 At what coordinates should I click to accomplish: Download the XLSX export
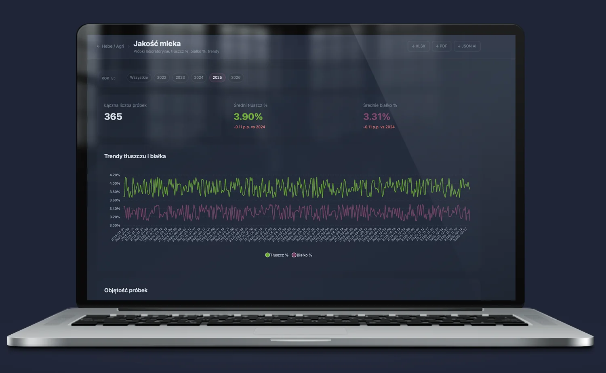point(419,46)
